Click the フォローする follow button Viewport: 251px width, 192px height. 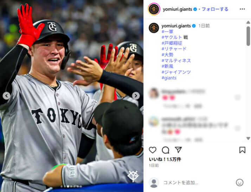tap(215, 9)
